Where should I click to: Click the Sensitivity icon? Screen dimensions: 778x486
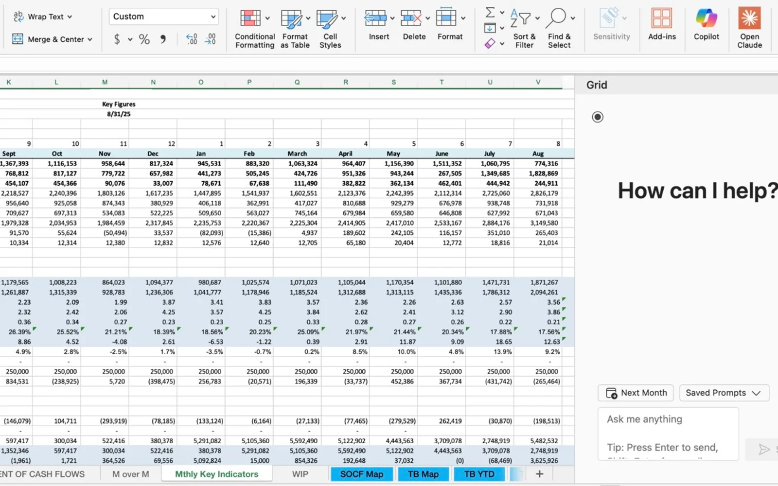pos(609,18)
